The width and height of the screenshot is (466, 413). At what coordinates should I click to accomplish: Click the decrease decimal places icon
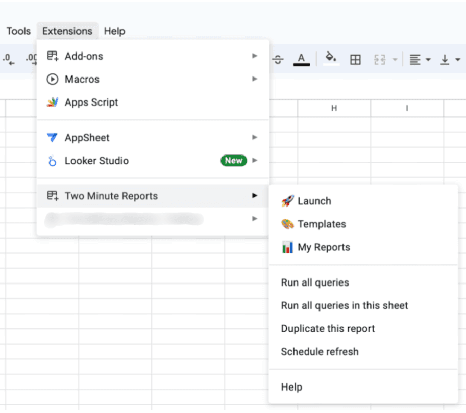click(x=9, y=60)
